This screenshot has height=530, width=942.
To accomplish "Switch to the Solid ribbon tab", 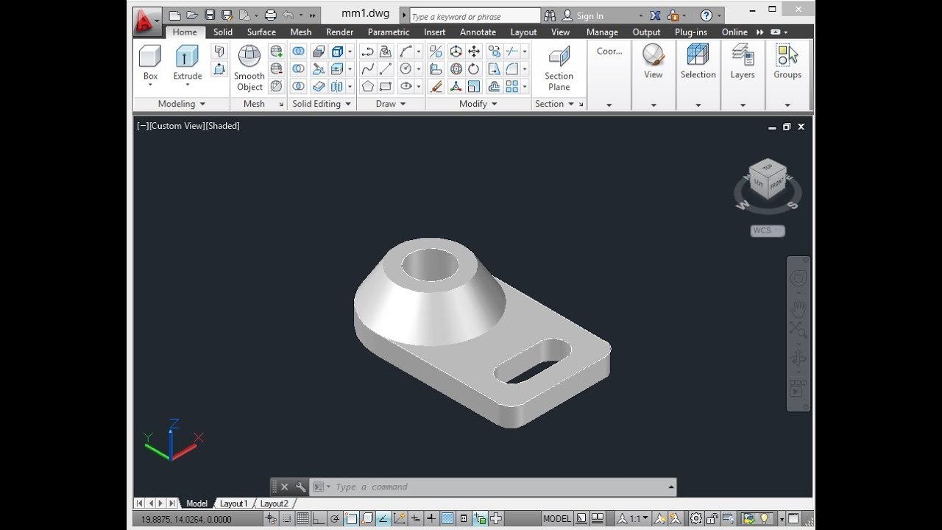I will 223,32.
